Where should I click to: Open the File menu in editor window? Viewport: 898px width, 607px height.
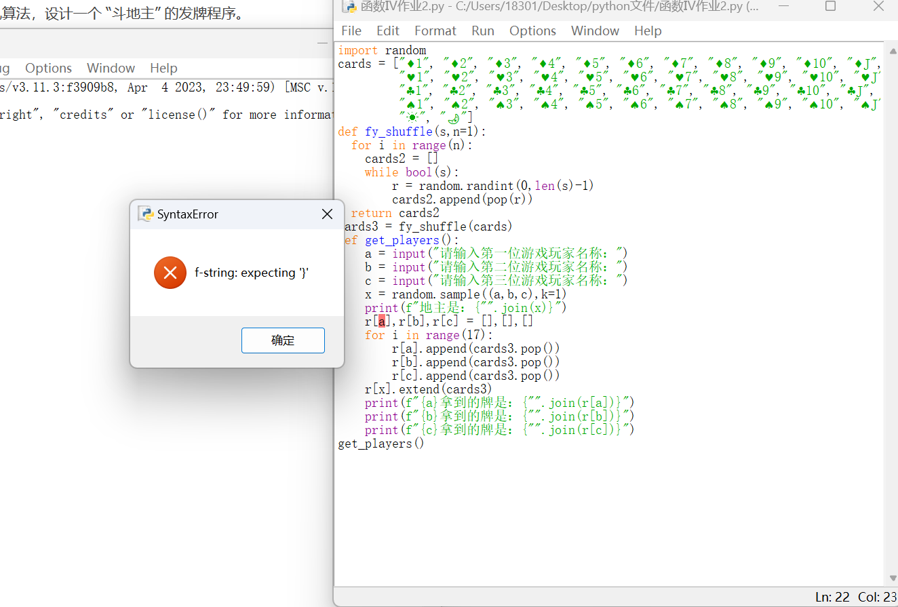point(351,31)
